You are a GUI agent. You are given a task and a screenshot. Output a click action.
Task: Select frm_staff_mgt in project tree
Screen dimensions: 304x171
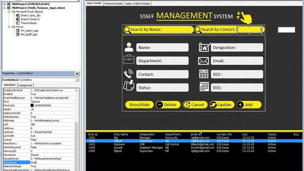[29, 35]
